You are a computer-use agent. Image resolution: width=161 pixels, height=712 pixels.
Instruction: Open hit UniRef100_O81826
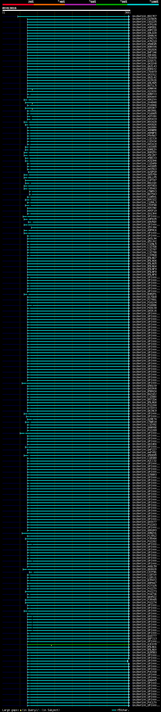click(x=144, y=50)
